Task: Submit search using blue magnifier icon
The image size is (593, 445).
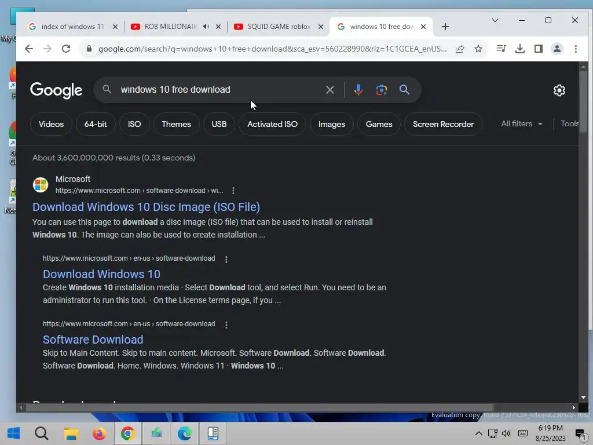Action: (x=404, y=90)
